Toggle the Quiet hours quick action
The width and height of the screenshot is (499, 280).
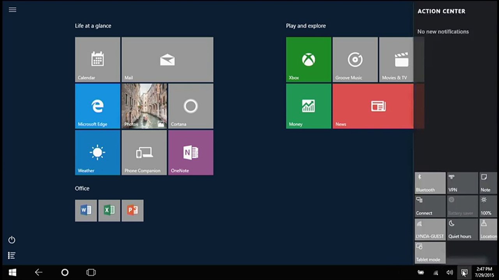click(x=462, y=229)
